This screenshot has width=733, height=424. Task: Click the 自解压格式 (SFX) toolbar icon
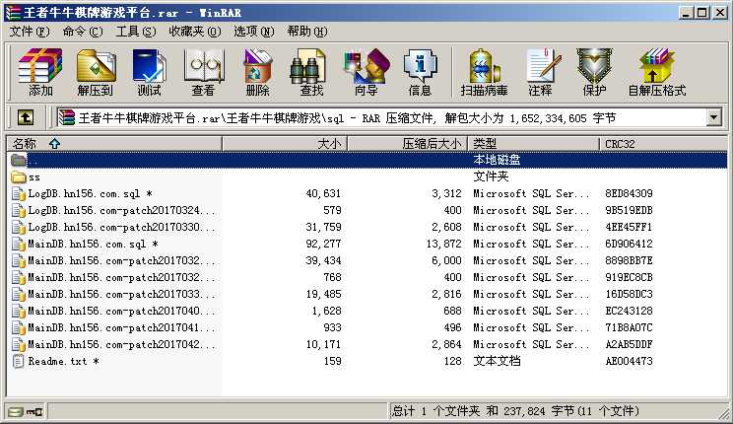[657, 66]
